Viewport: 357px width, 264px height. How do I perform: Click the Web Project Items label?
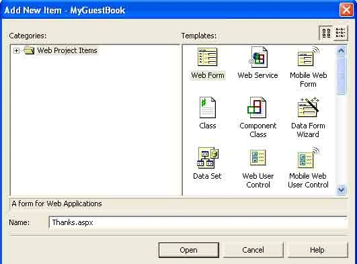67,50
